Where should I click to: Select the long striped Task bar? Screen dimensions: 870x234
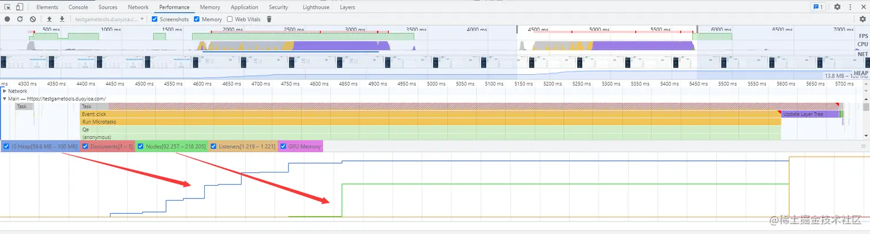(x=459, y=106)
